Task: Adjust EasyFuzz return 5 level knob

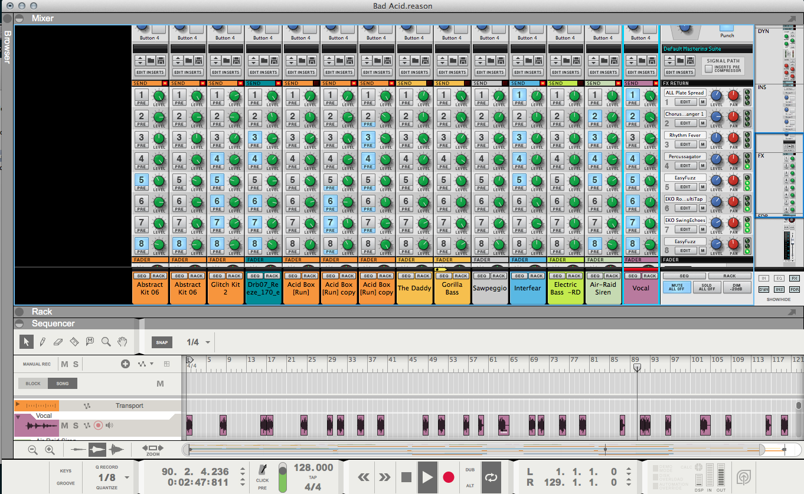Action: point(716,180)
